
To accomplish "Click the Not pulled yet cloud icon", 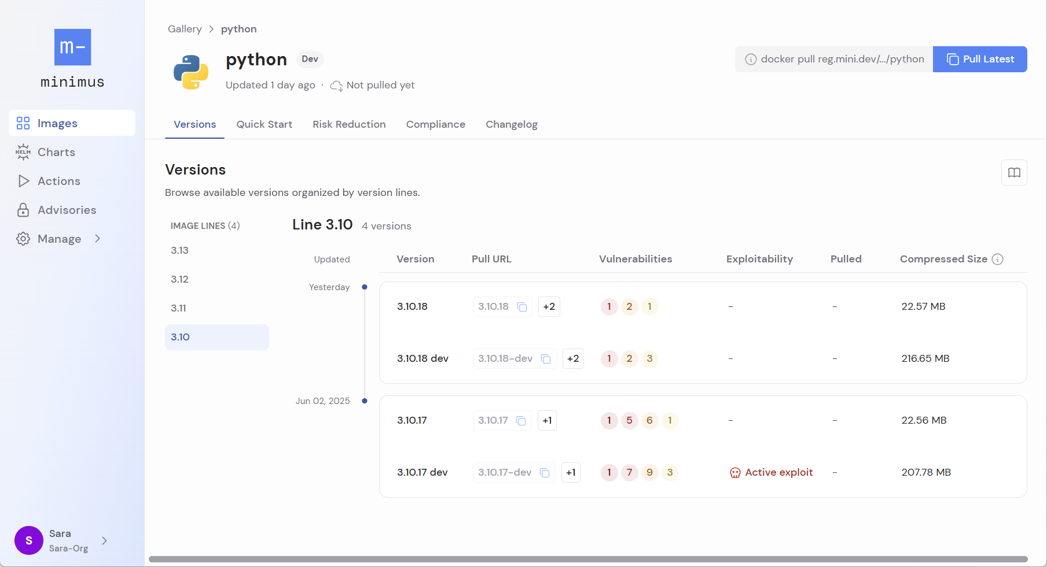I will [336, 86].
